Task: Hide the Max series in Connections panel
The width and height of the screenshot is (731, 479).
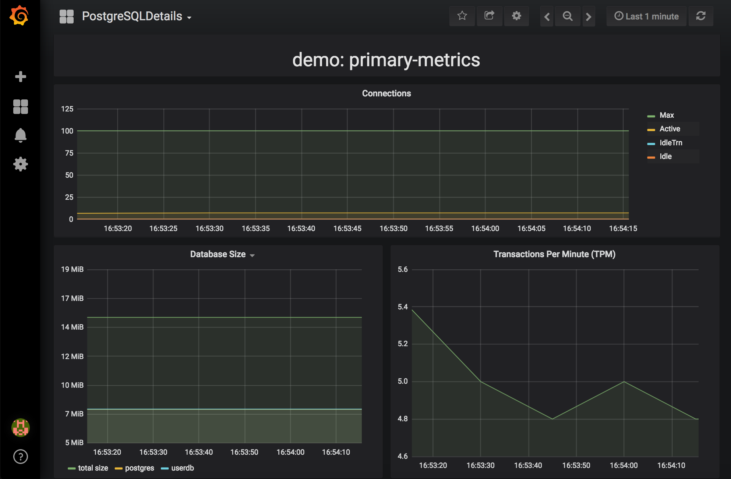Action: point(666,115)
